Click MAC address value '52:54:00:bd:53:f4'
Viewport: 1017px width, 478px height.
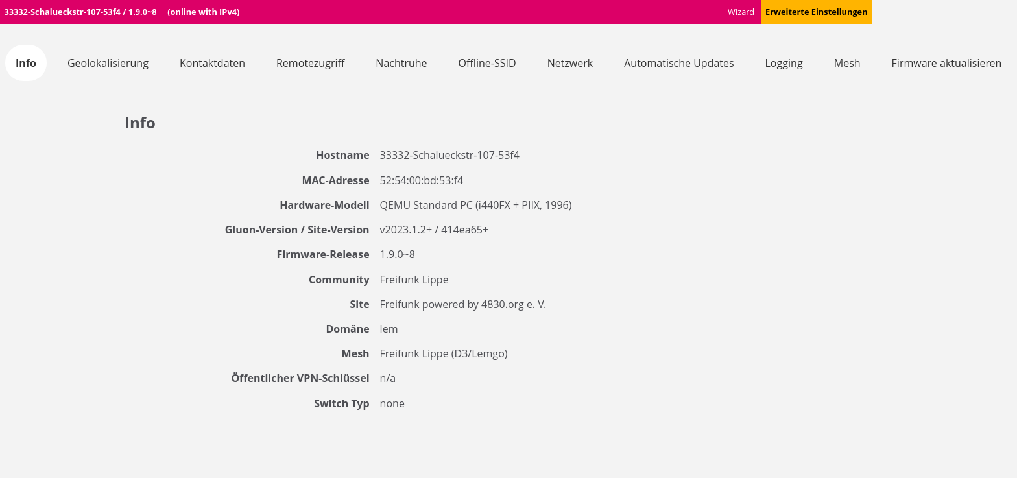(422, 180)
